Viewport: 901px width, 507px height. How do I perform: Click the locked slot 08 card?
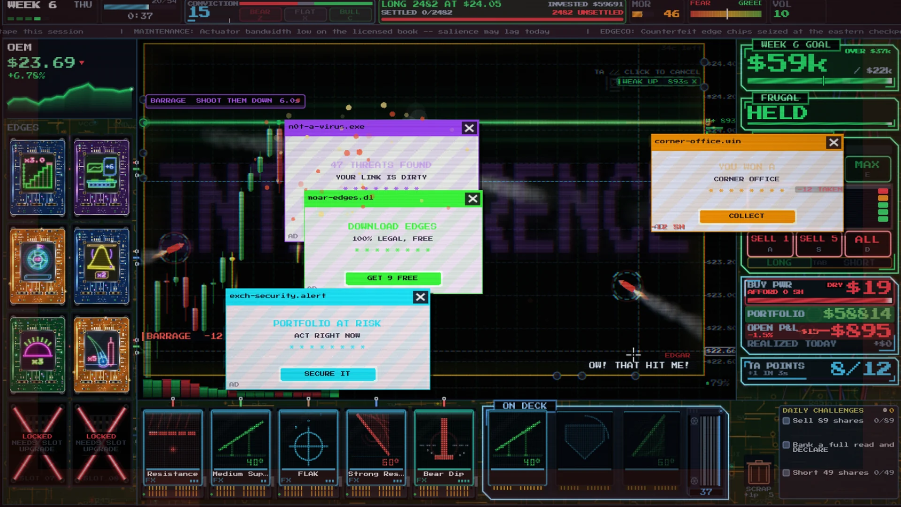click(x=101, y=444)
